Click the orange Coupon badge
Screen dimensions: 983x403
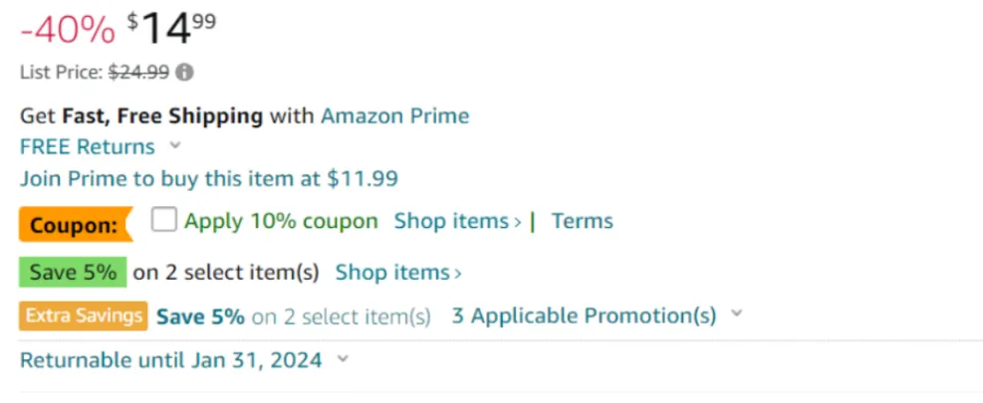pos(74,224)
